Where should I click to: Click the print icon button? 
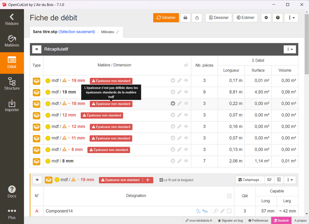pyautogui.click(x=186, y=18)
